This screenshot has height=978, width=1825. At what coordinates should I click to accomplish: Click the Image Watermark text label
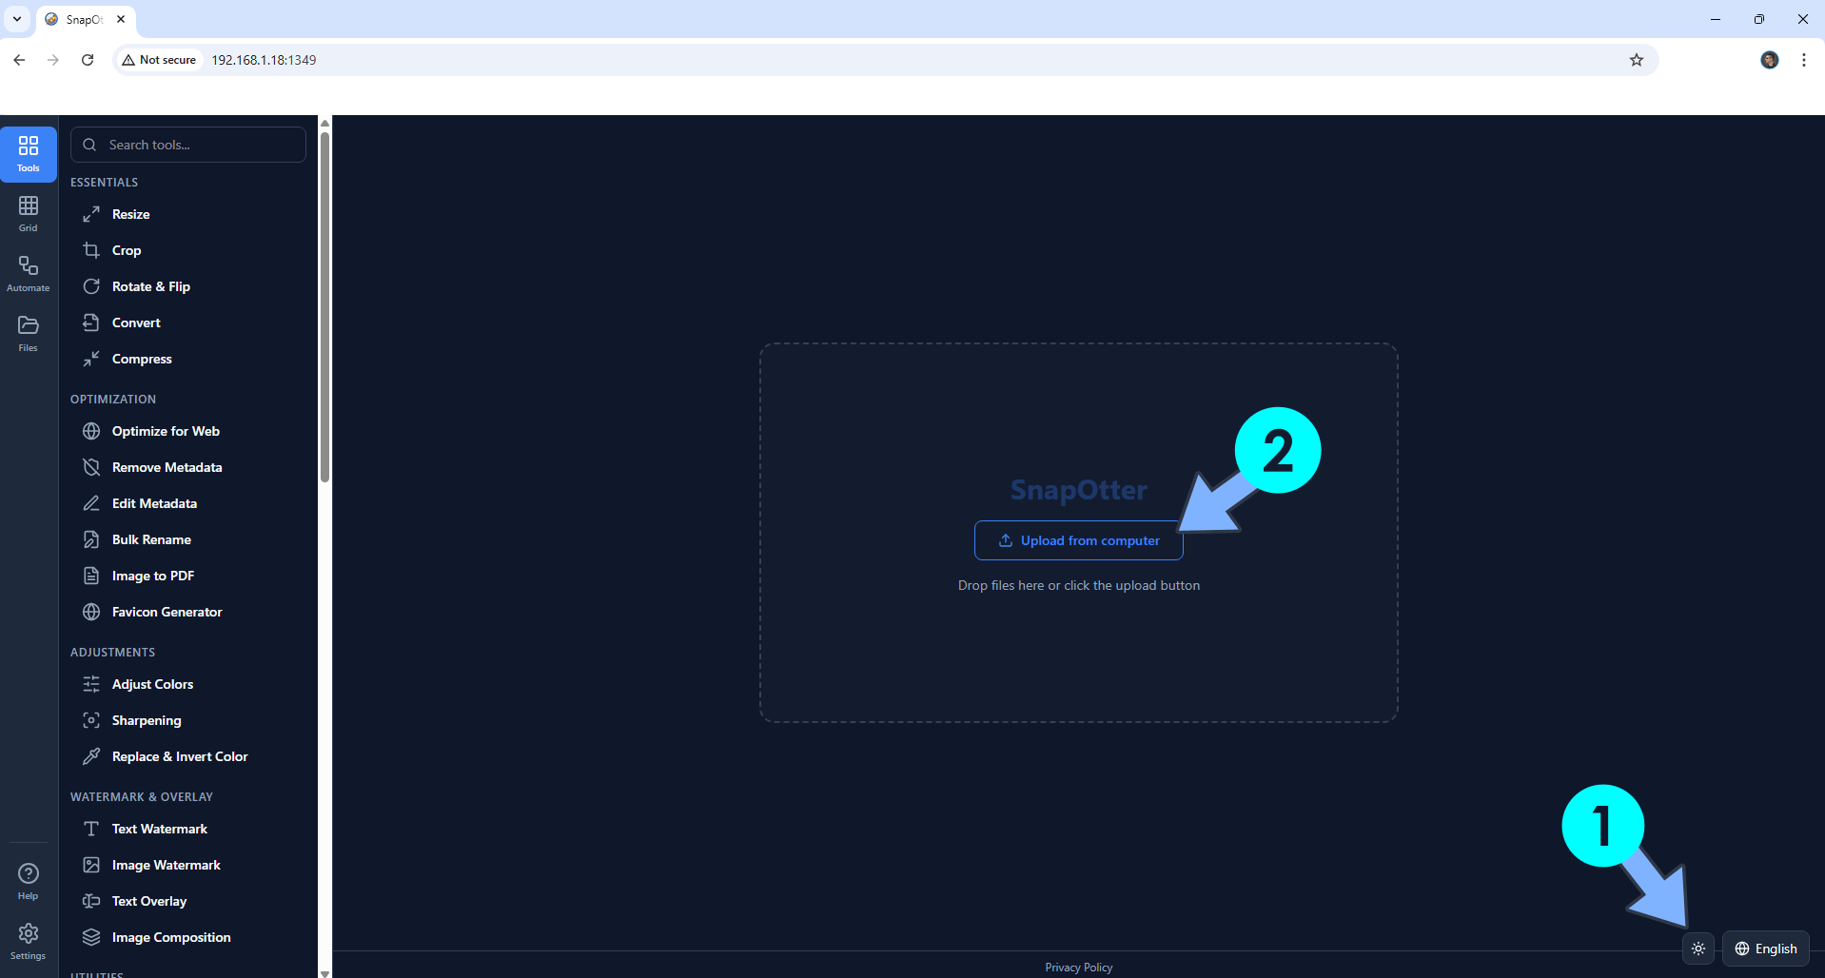pyautogui.click(x=167, y=865)
